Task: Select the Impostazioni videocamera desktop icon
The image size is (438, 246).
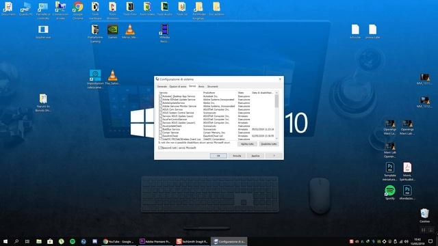Action: pos(95,79)
